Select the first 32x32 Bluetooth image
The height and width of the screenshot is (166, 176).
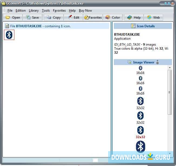pos(140,101)
